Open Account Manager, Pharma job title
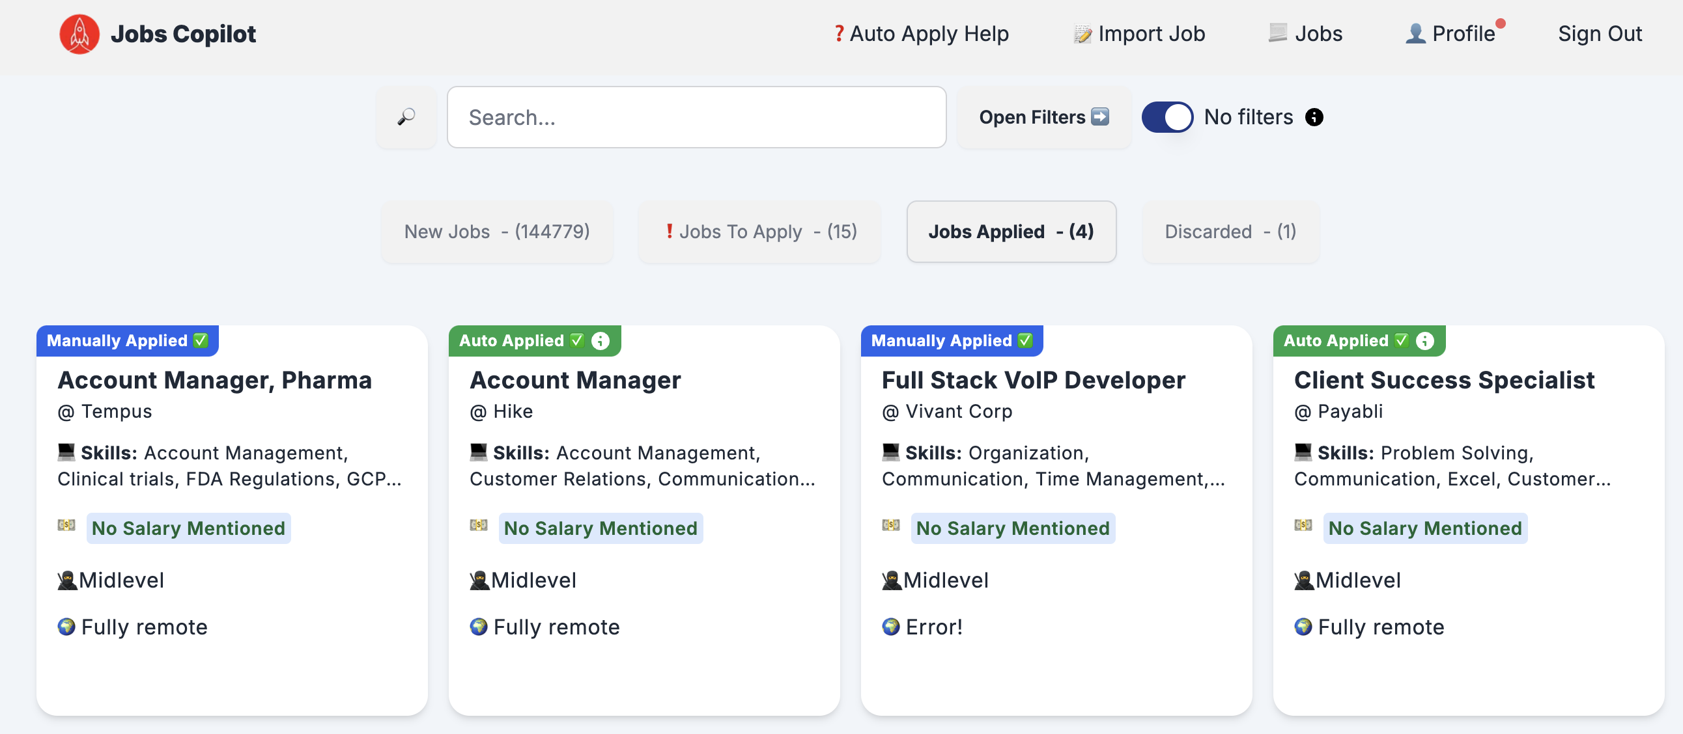1683x734 pixels. click(x=214, y=381)
